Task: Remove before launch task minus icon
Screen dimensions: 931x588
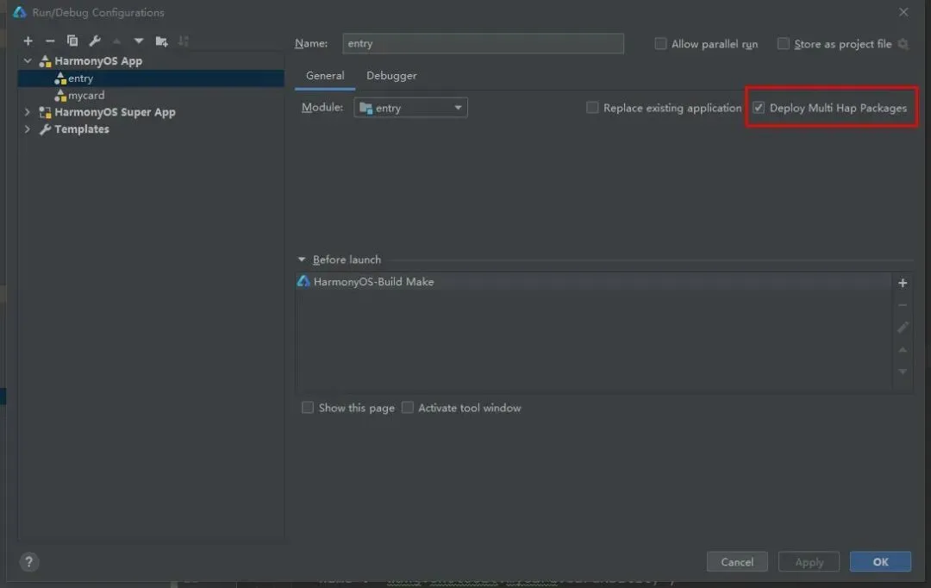Action: click(x=903, y=304)
